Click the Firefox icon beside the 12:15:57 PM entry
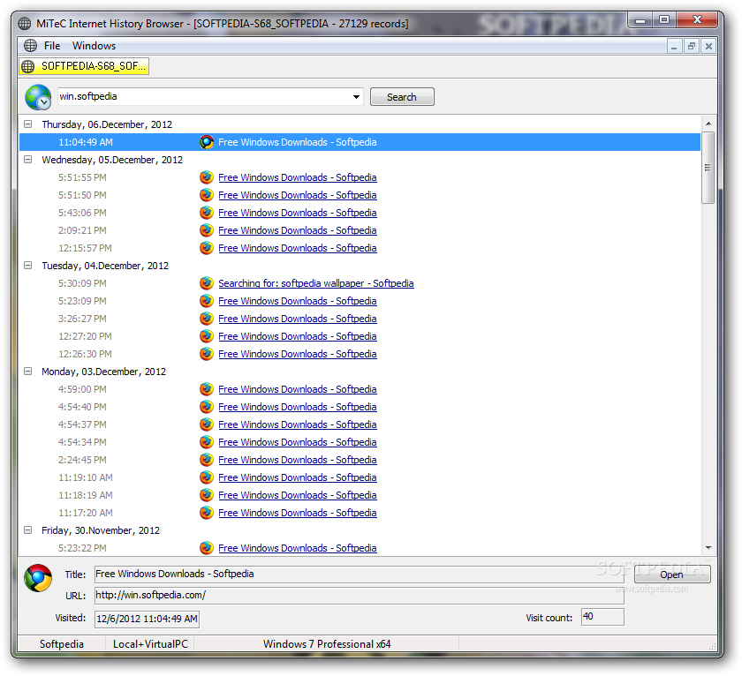This screenshot has height=676, width=742. [207, 248]
